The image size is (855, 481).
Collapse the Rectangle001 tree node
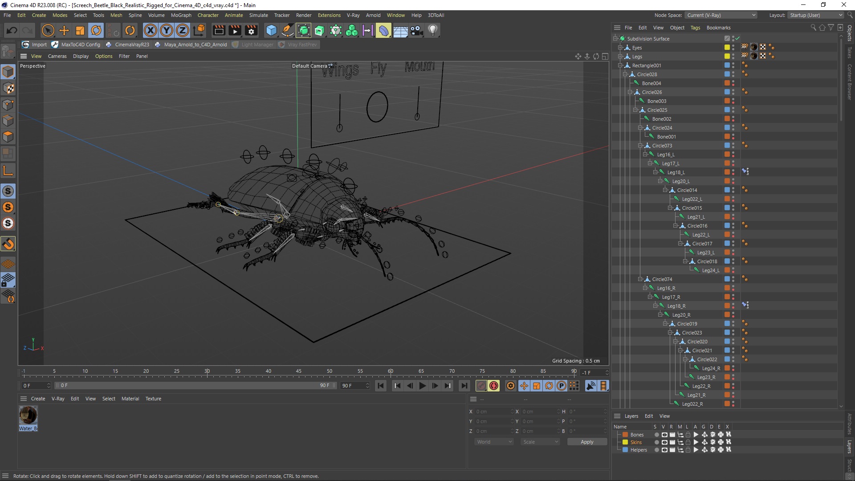point(620,65)
